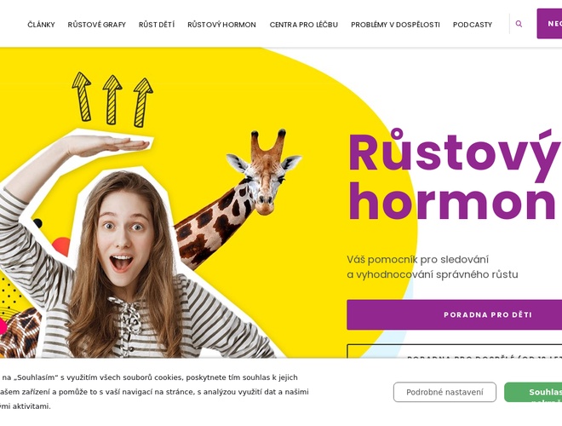Click the cookie consent description text
Viewport: 562px width, 426px height.
[154, 392]
